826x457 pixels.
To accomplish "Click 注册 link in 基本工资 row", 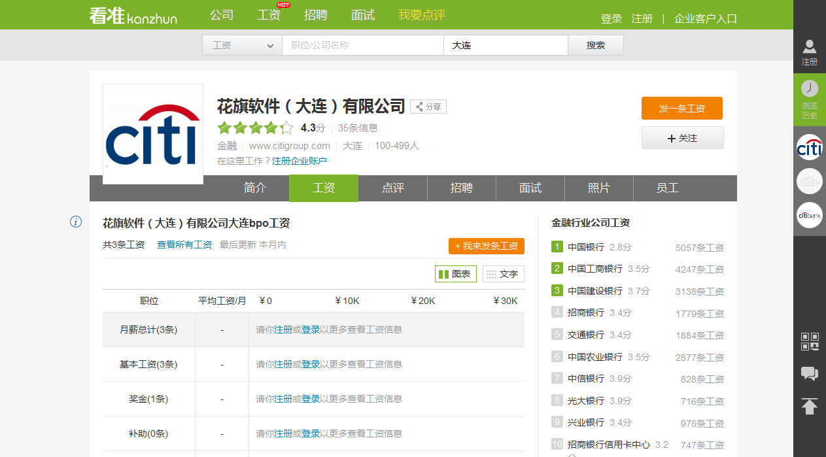I will 283,364.
